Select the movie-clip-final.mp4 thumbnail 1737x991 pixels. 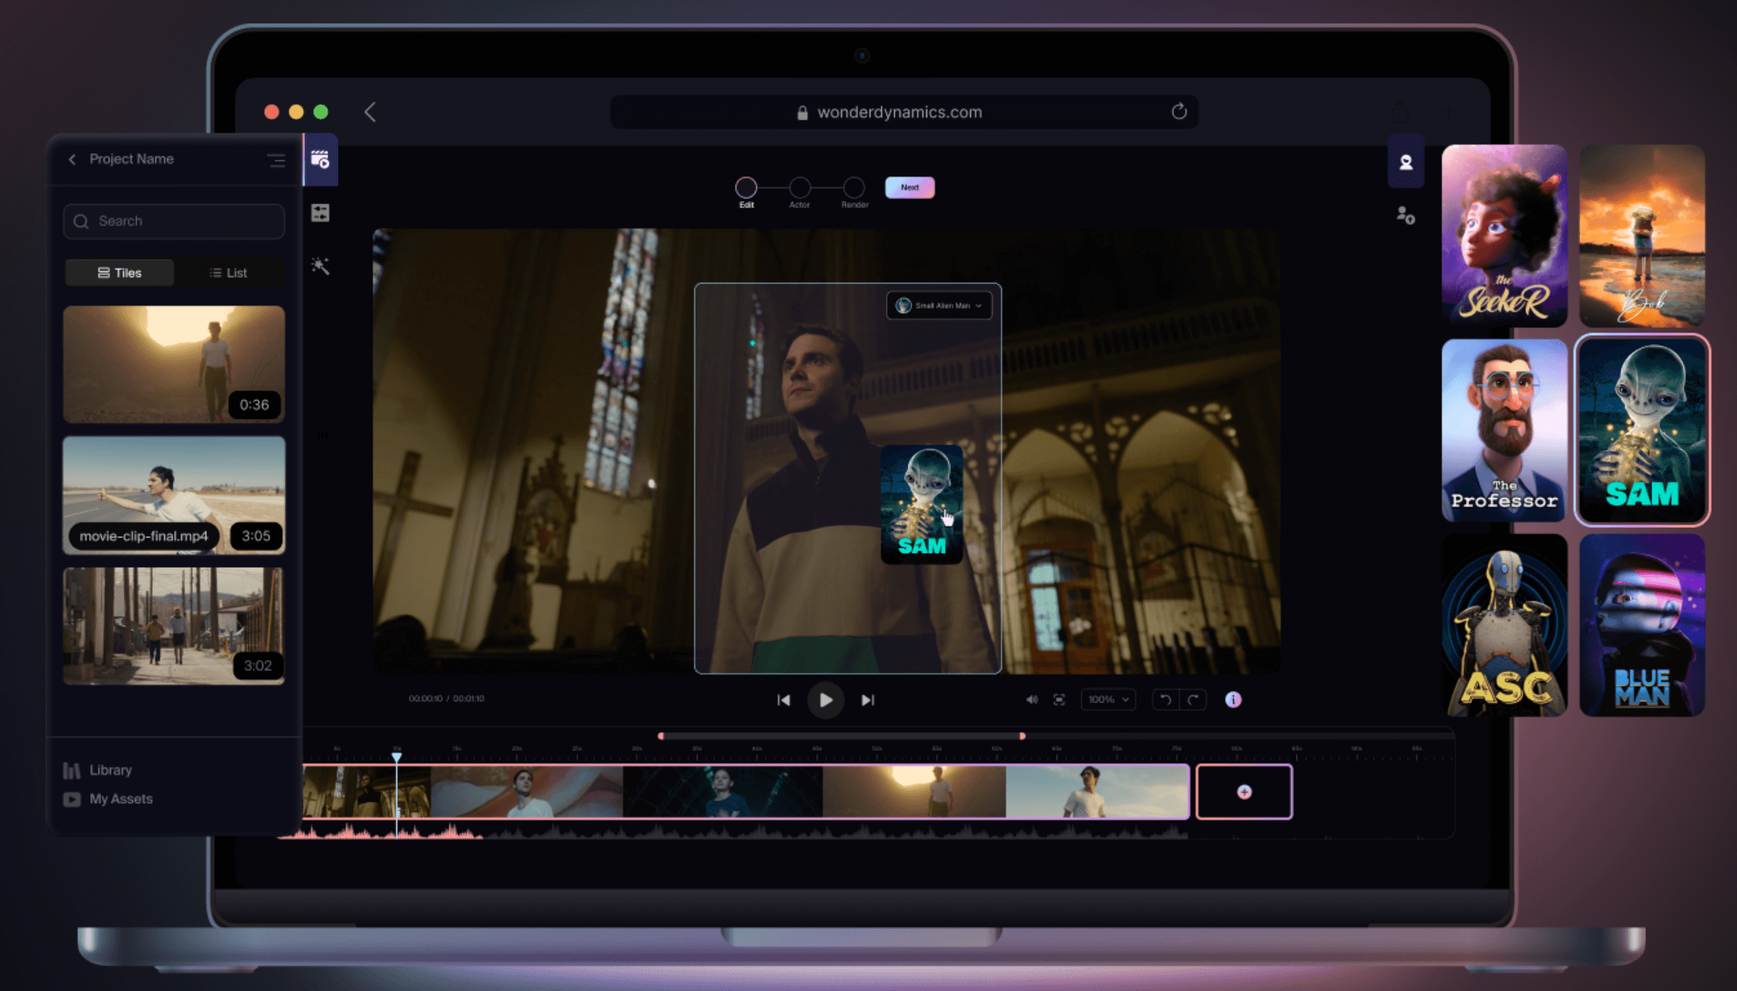coord(173,495)
